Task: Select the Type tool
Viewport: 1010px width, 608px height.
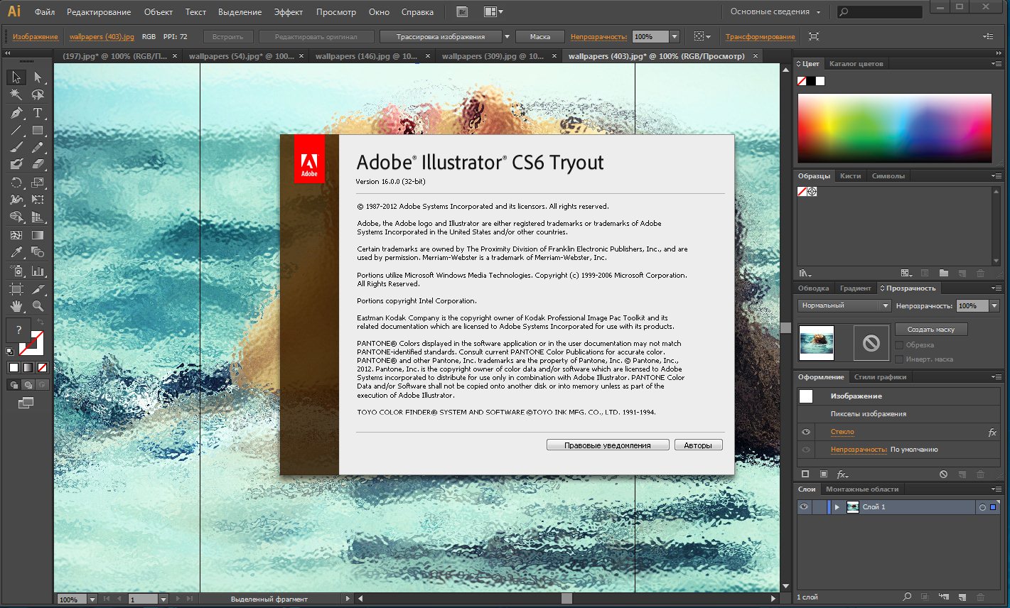Action: pyautogui.click(x=38, y=113)
